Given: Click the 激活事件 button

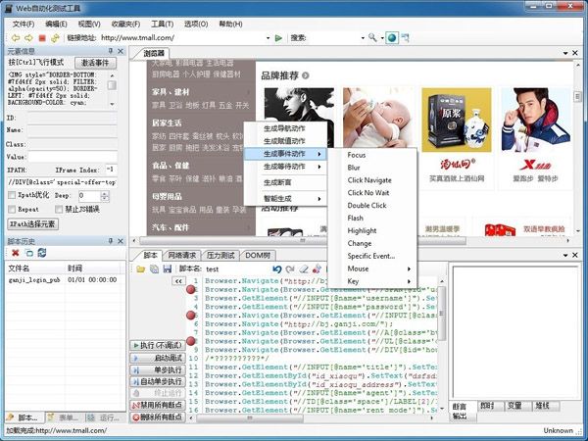Looking at the screenshot, I should [95, 63].
